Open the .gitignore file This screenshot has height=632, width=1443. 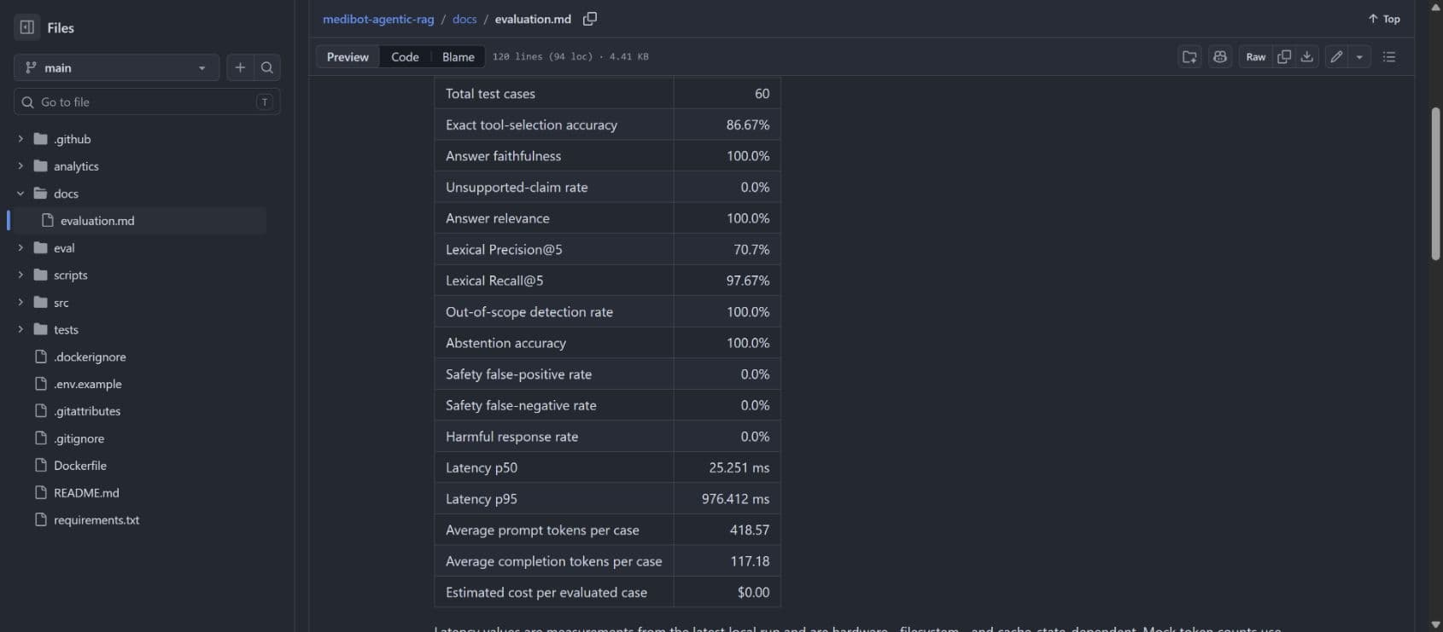tap(79, 438)
